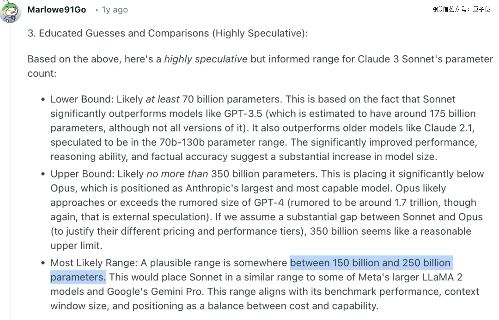Click the bullet point before "Lower Bound"
This screenshot has height=320, width=499.
43,100
